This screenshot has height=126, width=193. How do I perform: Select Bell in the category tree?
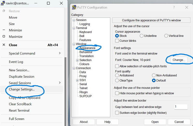pos(82,36)
